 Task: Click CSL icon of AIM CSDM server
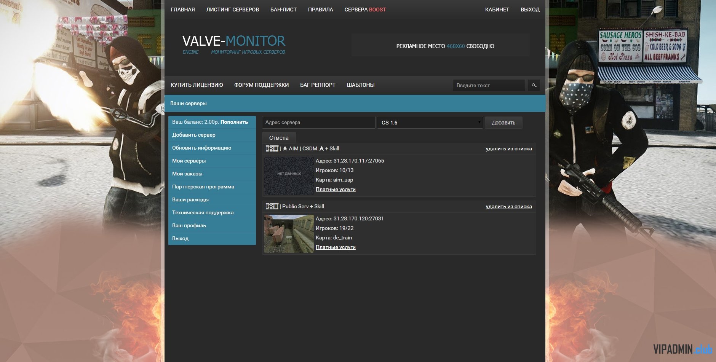pos(272,148)
